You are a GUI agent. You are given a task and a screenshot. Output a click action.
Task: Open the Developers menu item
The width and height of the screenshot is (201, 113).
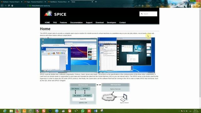pos(111,23)
